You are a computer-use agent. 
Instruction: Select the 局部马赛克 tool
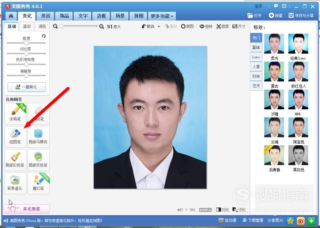tap(38, 137)
